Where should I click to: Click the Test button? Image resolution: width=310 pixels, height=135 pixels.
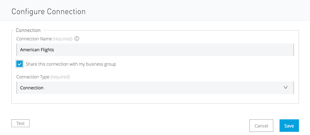click(20, 123)
